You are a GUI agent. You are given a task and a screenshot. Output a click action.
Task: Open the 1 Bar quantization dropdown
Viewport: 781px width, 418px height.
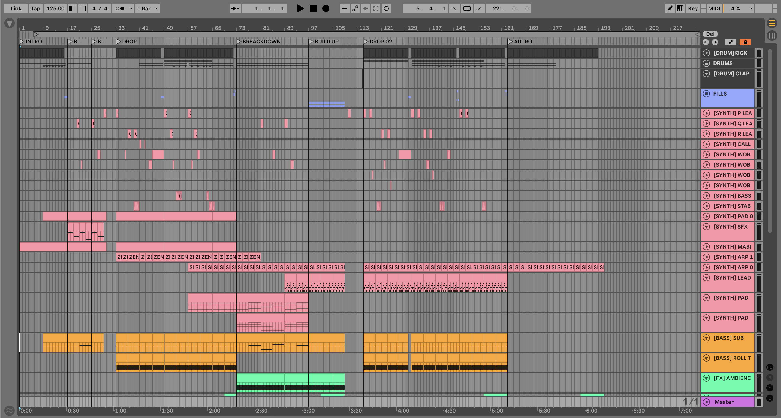pos(147,8)
